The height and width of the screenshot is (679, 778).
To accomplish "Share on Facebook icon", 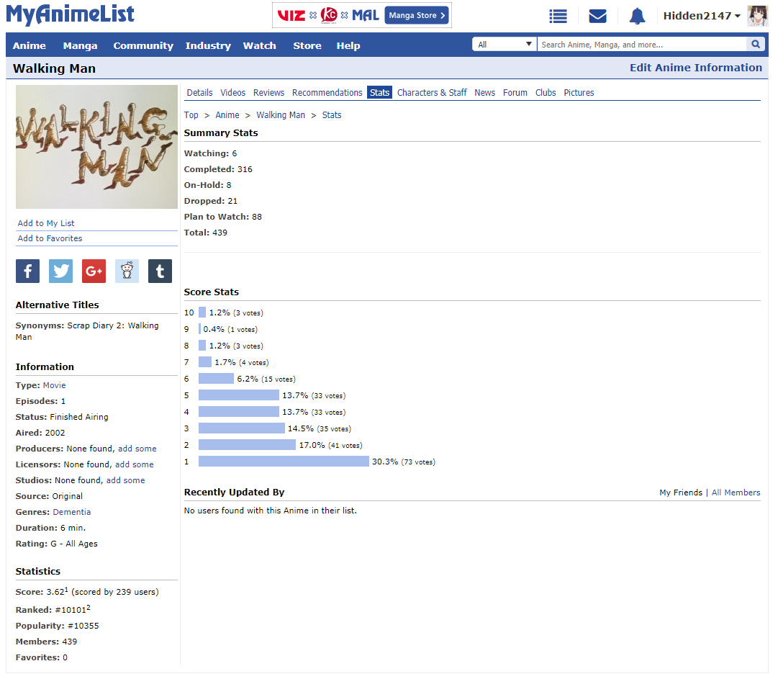I will click(28, 271).
